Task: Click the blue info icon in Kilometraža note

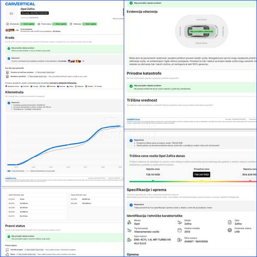Action: click(9, 103)
